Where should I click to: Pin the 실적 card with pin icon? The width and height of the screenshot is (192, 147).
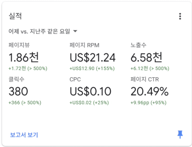click(180, 134)
